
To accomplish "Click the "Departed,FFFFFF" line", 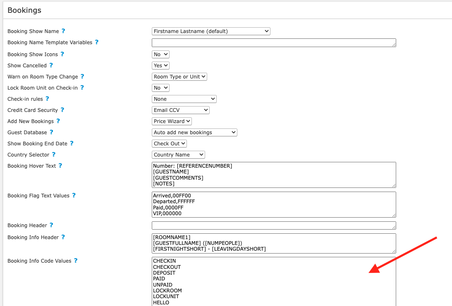I will click(174, 202).
